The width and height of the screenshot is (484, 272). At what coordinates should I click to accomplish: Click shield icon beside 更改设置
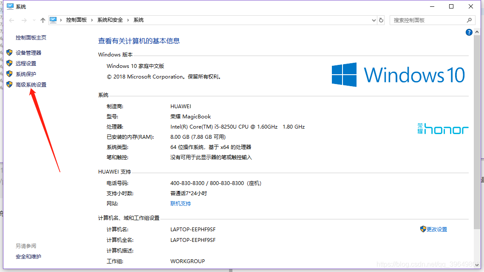point(423,229)
